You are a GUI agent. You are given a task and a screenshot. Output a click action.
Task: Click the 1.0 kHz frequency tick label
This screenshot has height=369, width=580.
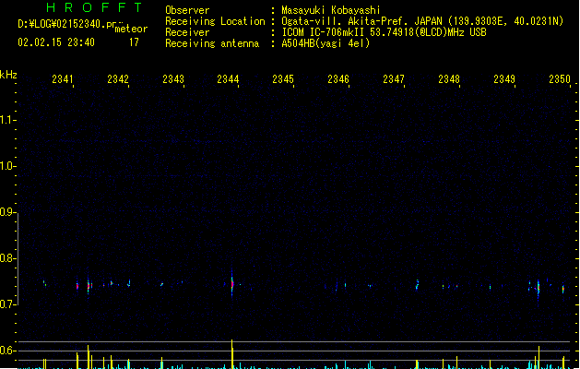(7, 166)
